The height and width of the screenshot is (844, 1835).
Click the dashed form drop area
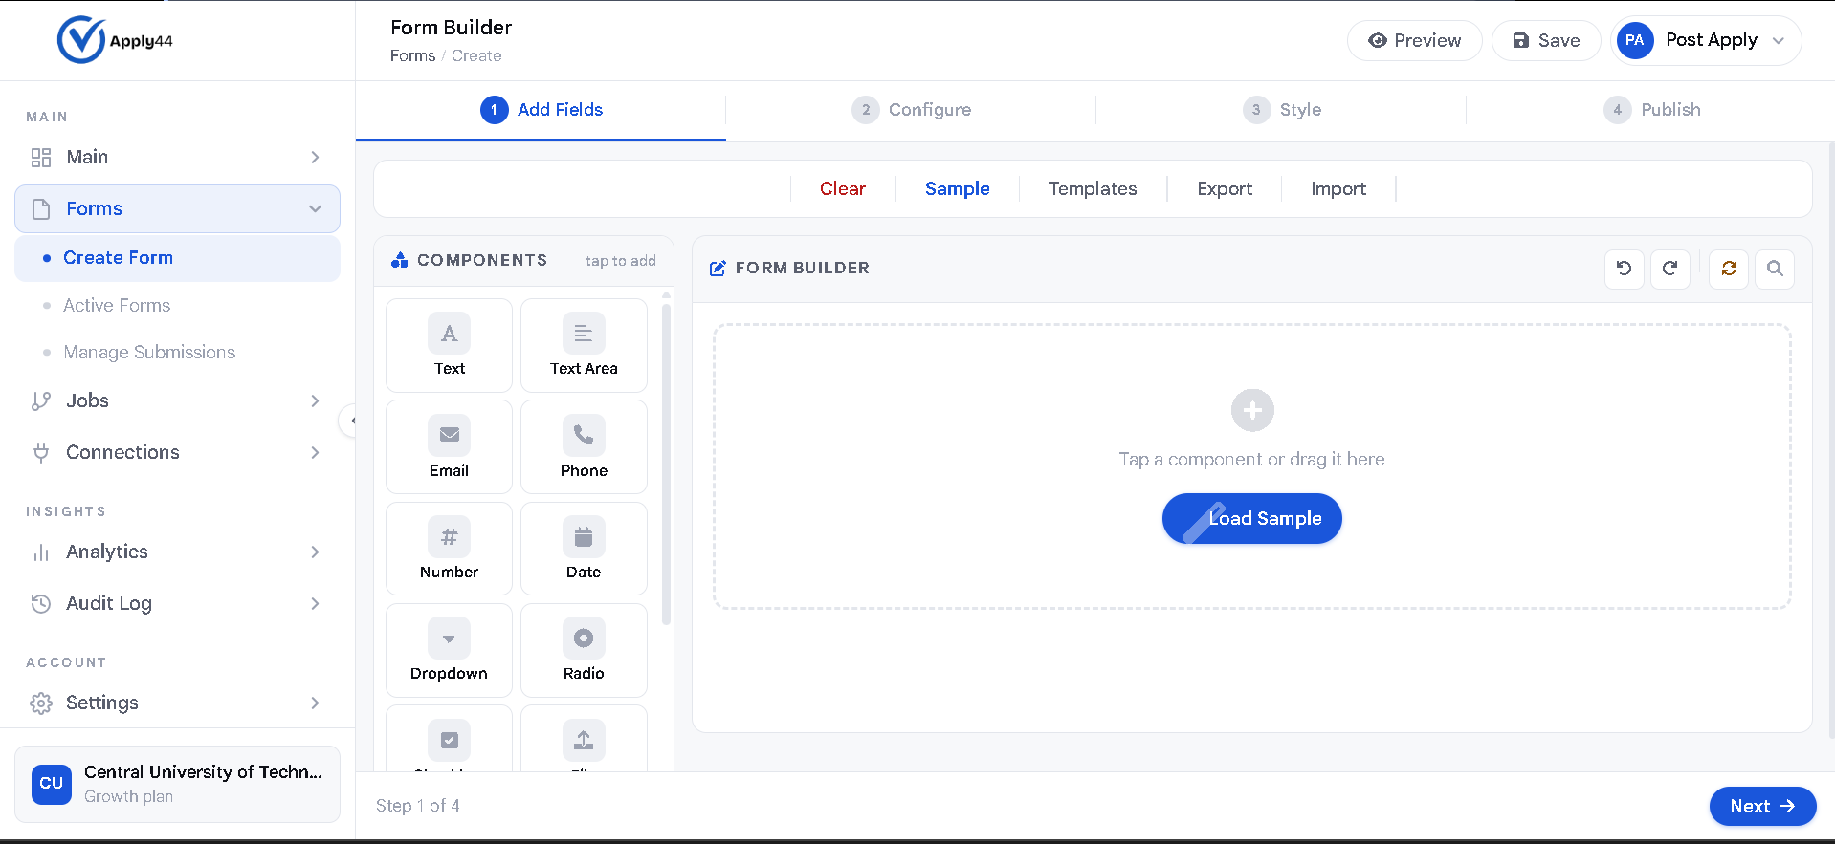[x=1252, y=466]
